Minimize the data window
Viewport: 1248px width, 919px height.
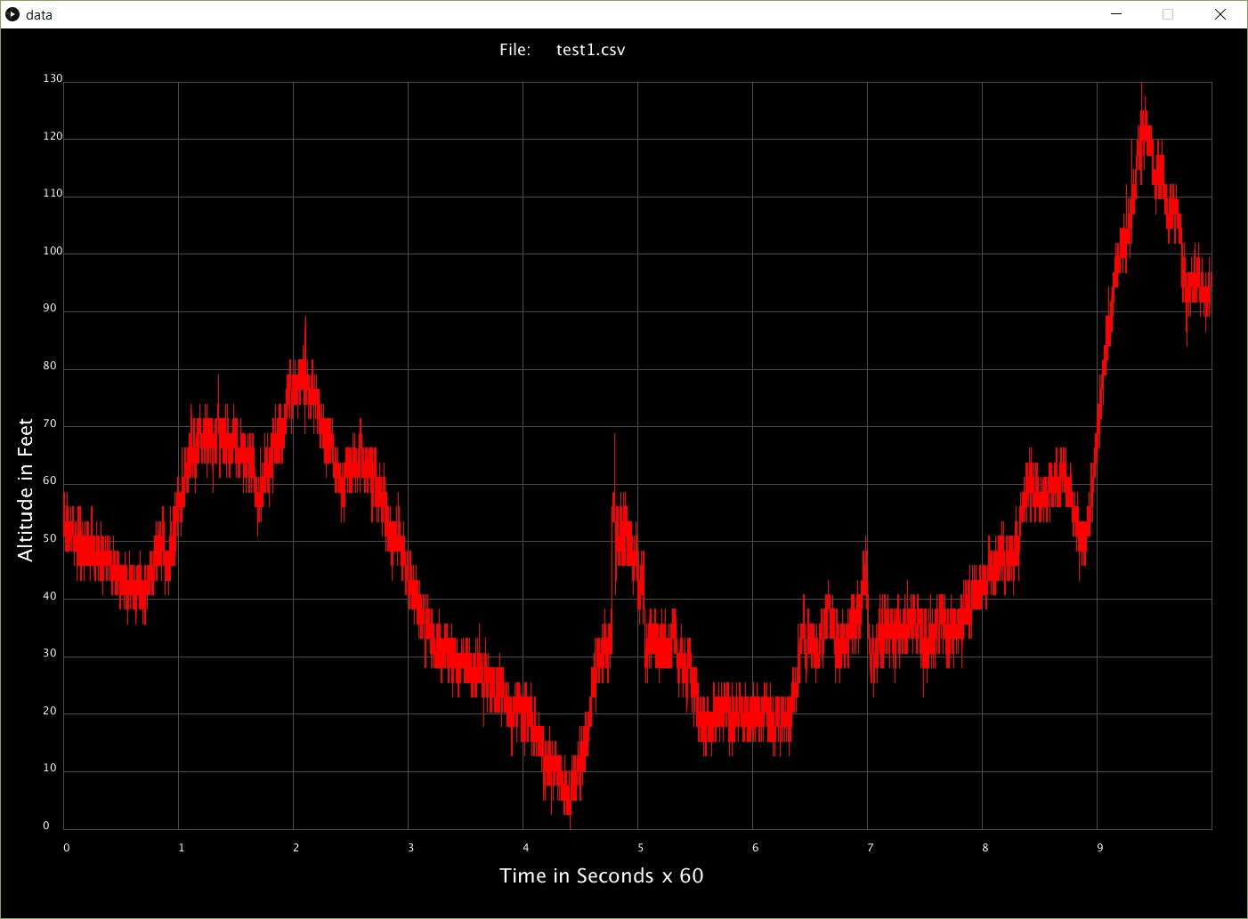pos(1116,14)
